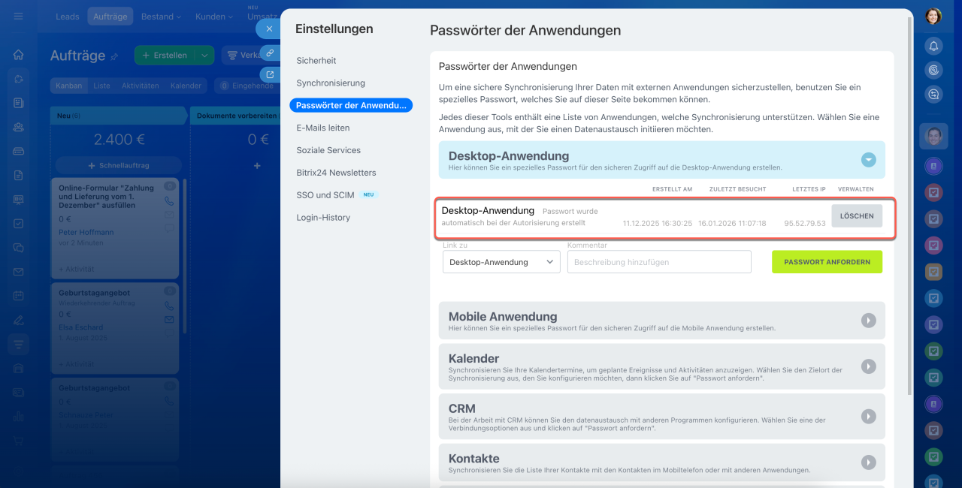Open the notifications bell icon

point(933,46)
